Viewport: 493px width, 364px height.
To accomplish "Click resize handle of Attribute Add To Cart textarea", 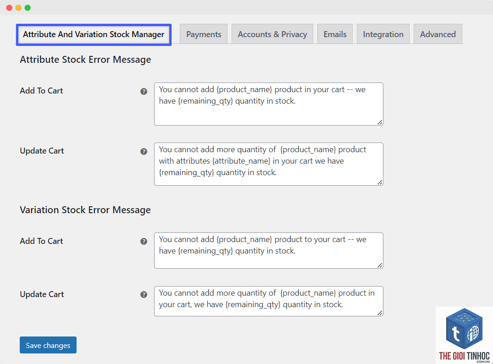I will point(380,122).
